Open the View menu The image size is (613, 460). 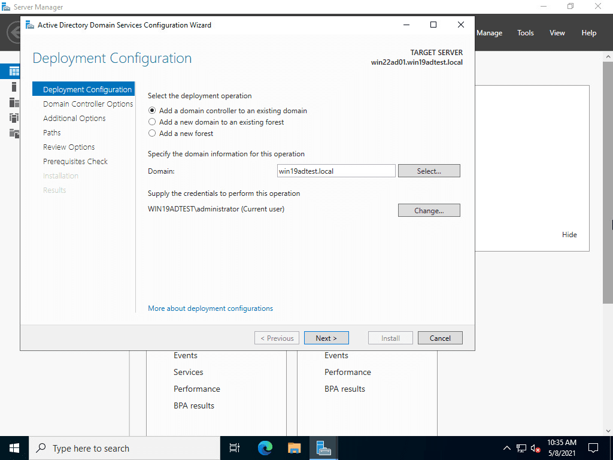pos(557,33)
